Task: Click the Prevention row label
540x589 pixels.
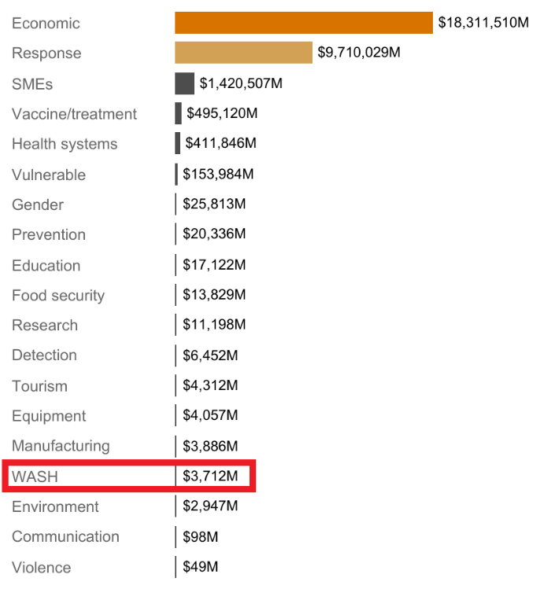Action: pyautogui.click(x=49, y=234)
